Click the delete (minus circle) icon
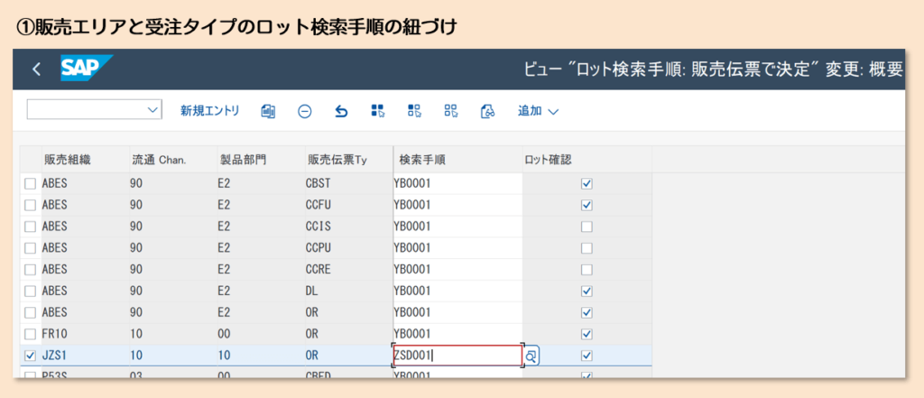The height and width of the screenshot is (398, 924). coord(305,111)
